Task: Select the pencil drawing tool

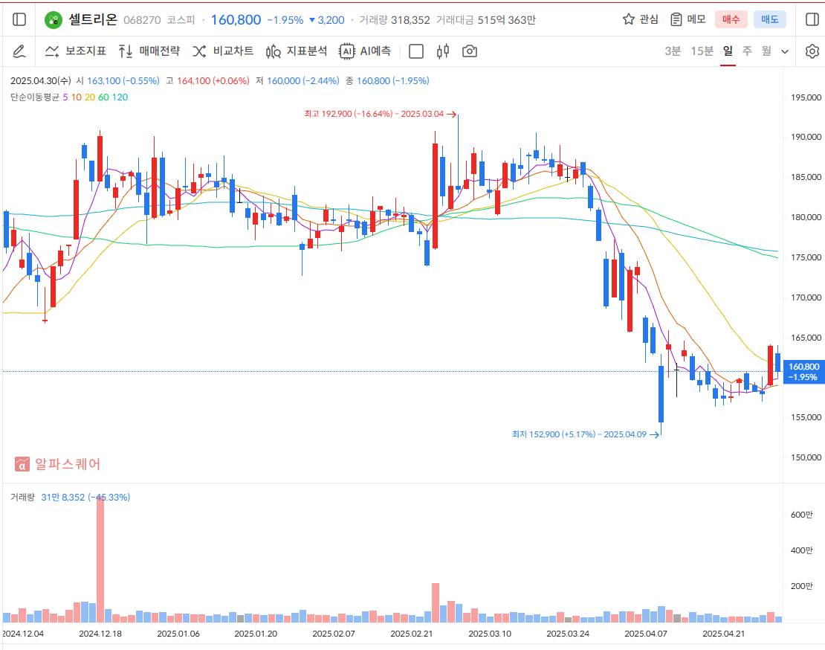Action: tap(19, 51)
